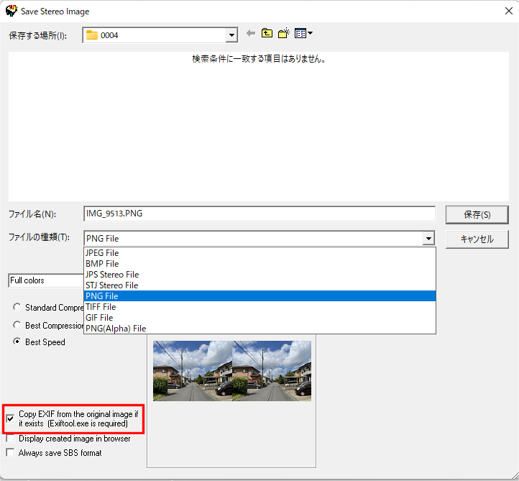
Task: Enable Copy EXIF from the original image
Action: (x=10, y=418)
